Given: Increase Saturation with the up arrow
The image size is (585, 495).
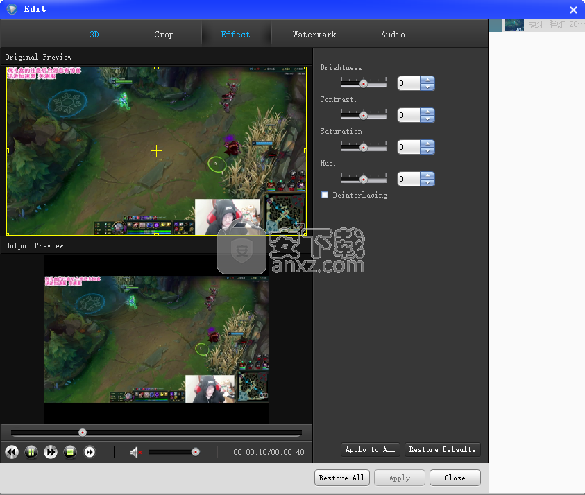Looking at the screenshot, I should click(428, 144).
